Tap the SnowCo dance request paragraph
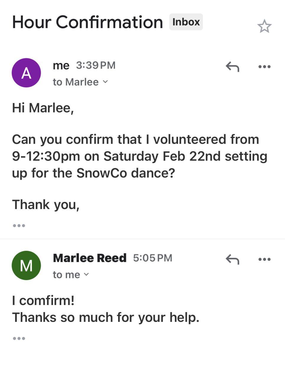The image size is (285, 379). tap(139, 156)
